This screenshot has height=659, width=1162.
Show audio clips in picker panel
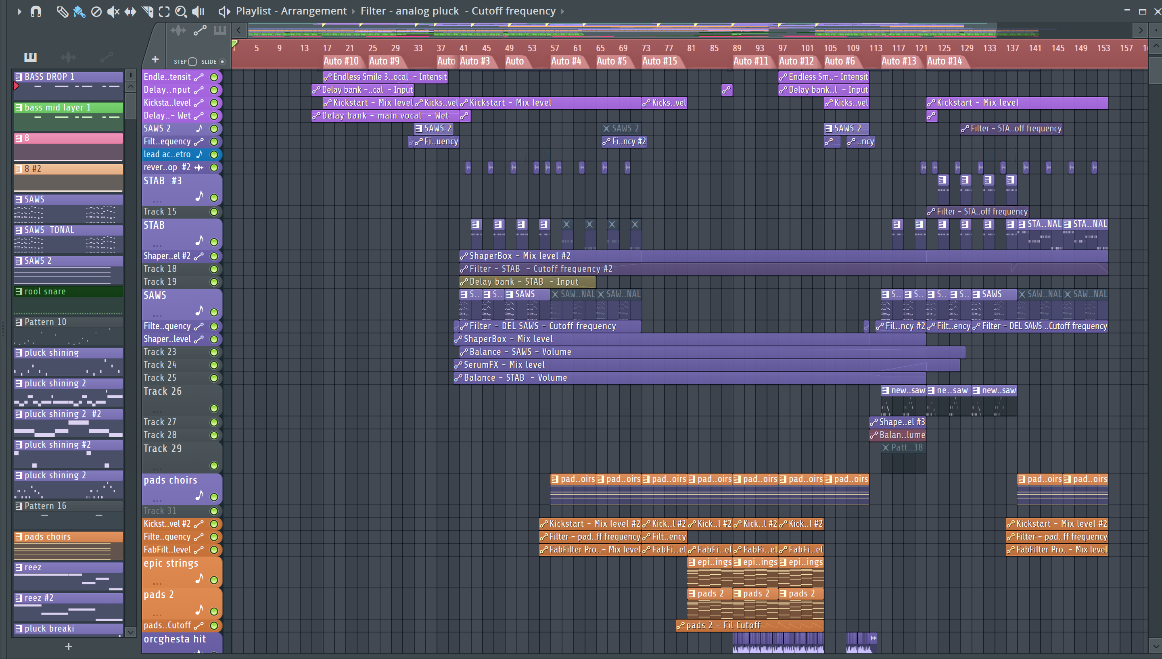(x=68, y=57)
